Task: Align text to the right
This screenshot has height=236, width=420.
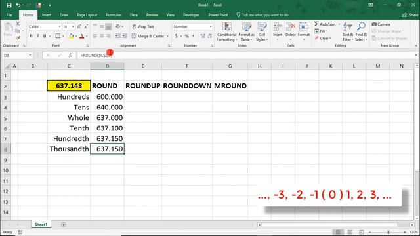Action: click(x=108, y=36)
